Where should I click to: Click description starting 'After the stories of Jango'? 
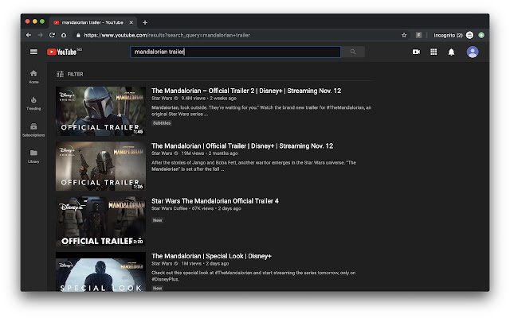(x=253, y=166)
